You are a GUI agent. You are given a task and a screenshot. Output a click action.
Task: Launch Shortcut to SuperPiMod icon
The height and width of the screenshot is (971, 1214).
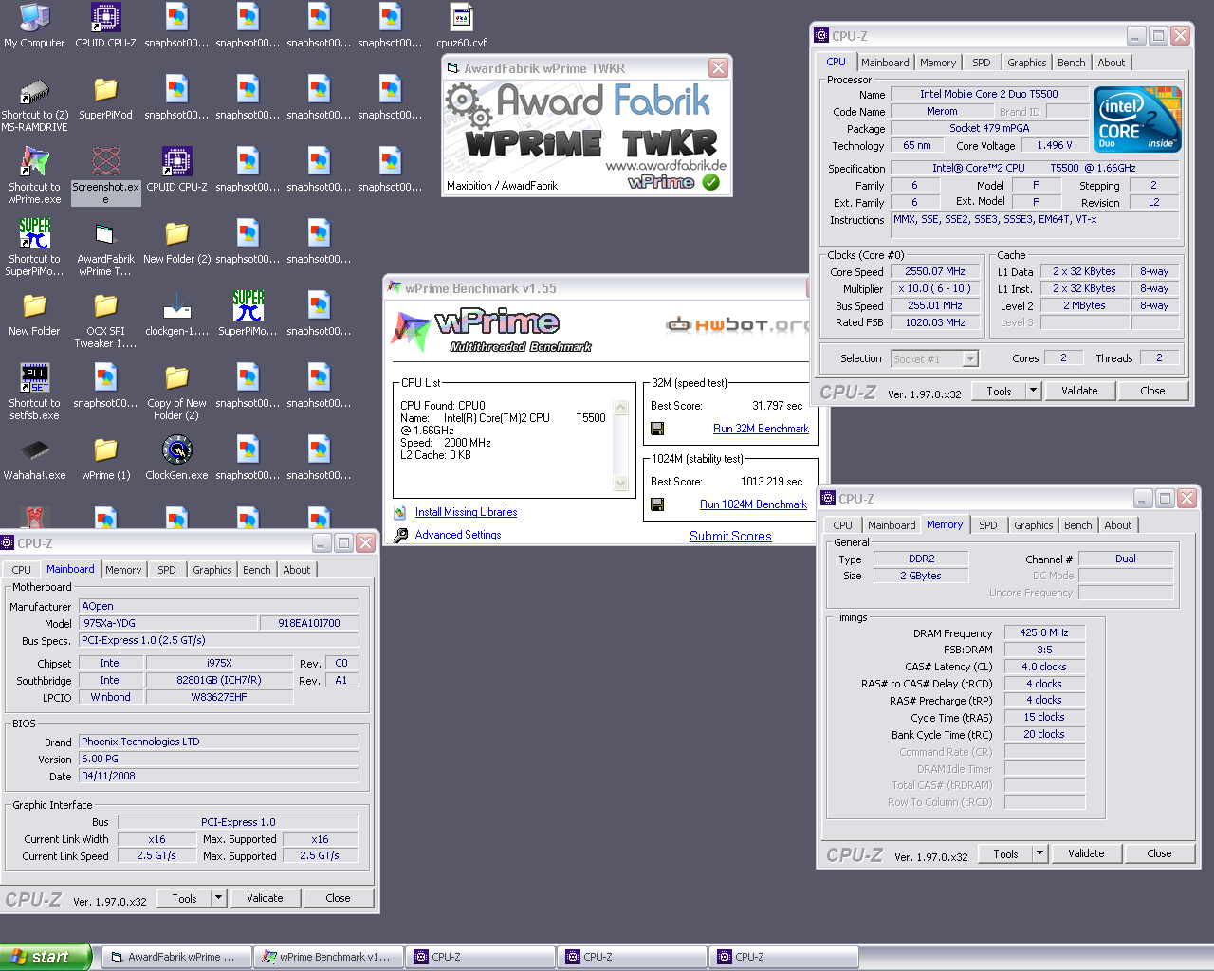click(34, 248)
